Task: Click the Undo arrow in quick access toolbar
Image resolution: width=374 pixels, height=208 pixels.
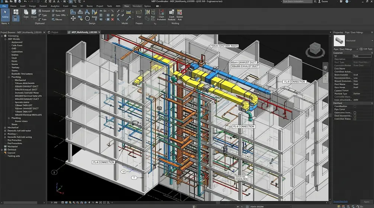Action: tap(26, 1)
